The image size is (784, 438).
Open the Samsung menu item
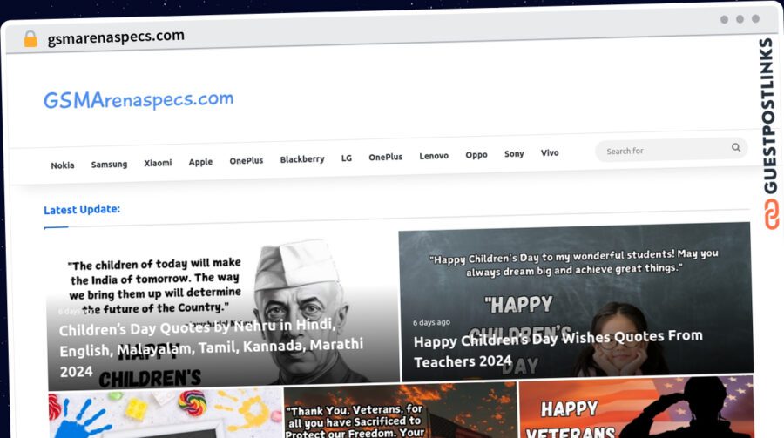click(x=109, y=164)
